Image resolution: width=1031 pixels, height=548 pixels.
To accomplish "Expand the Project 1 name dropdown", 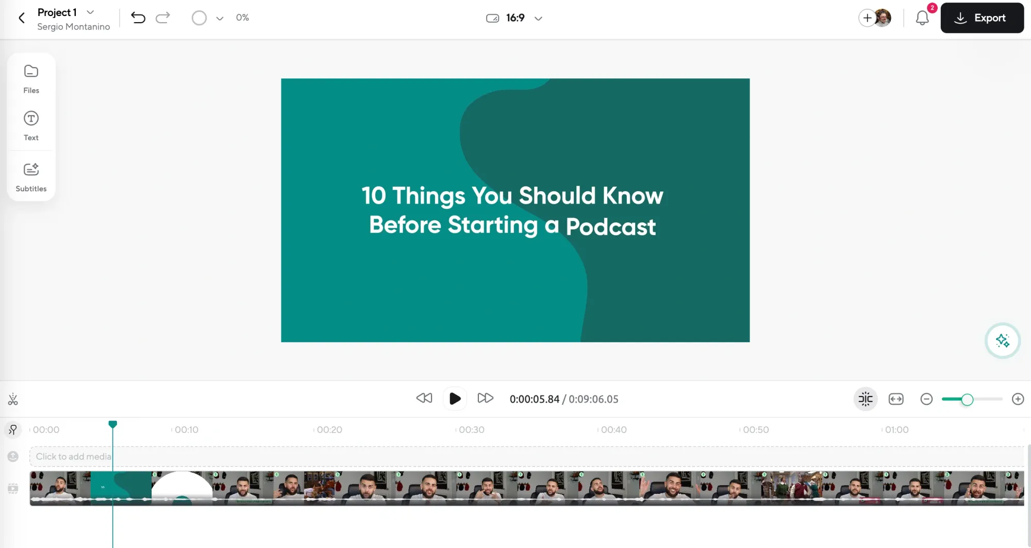I will tap(90, 12).
